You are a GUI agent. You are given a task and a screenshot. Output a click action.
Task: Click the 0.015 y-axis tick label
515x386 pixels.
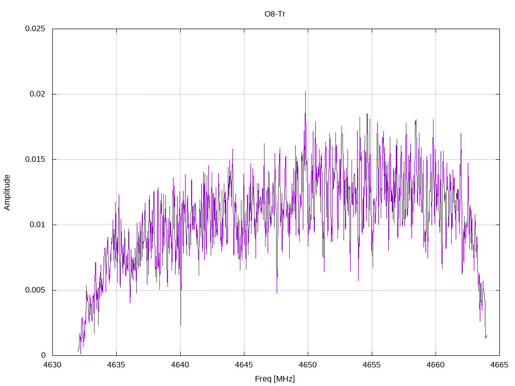35,159
